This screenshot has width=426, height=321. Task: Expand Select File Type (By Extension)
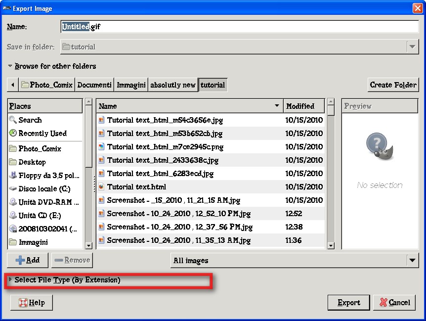[10, 279]
